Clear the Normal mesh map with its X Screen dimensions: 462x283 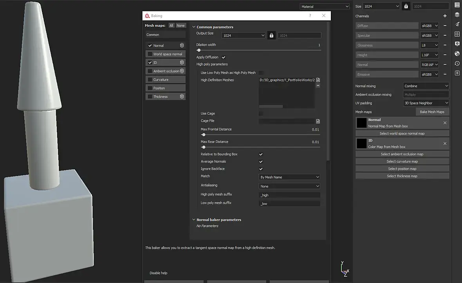(x=445, y=123)
